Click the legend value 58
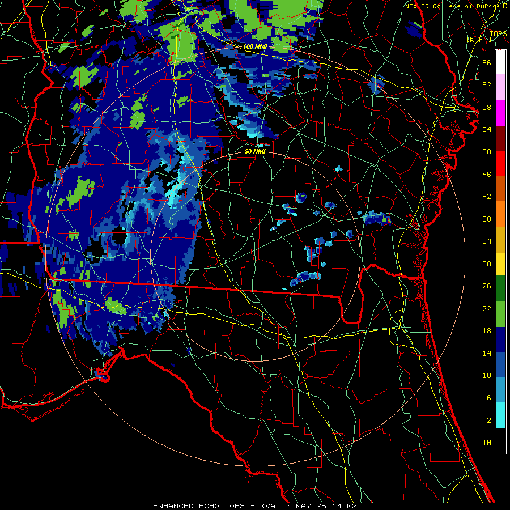 [x=487, y=107]
